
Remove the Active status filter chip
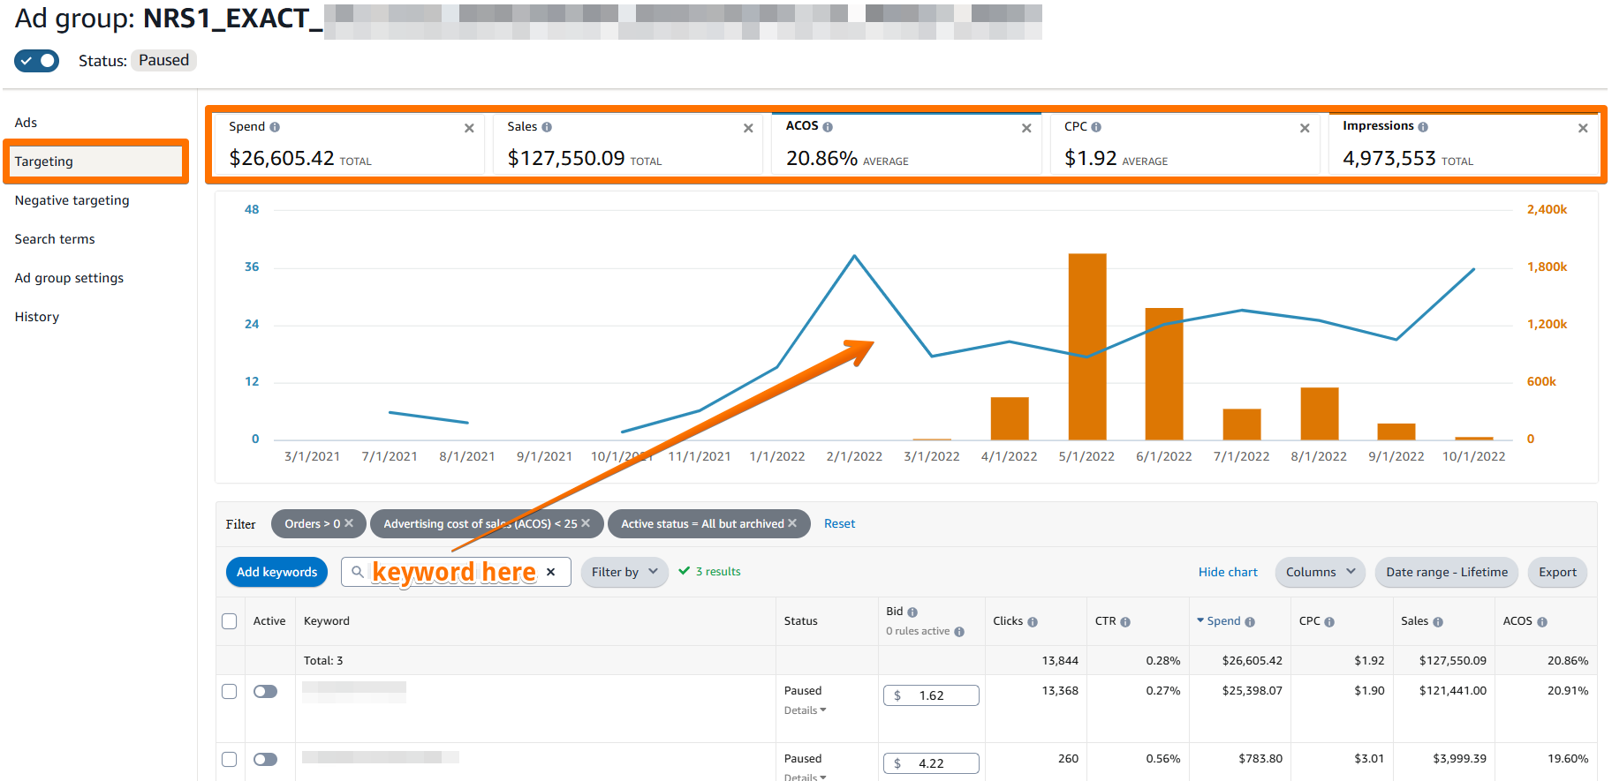[792, 523]
